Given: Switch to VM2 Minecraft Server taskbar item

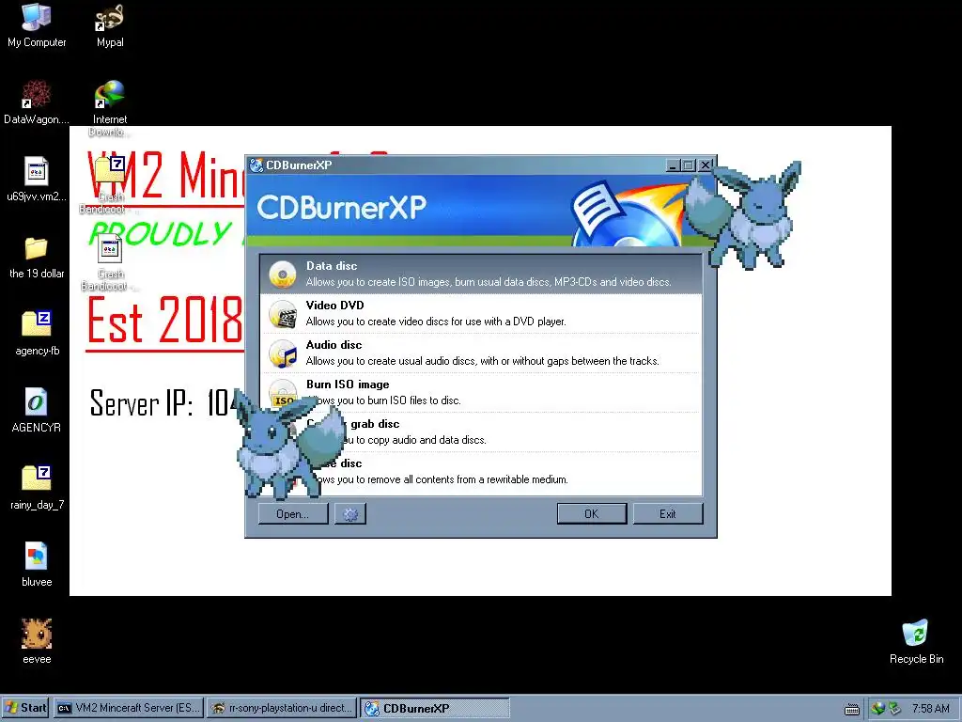Looking at the screenshot, I should pyautogui.click(x=129, y=708).
